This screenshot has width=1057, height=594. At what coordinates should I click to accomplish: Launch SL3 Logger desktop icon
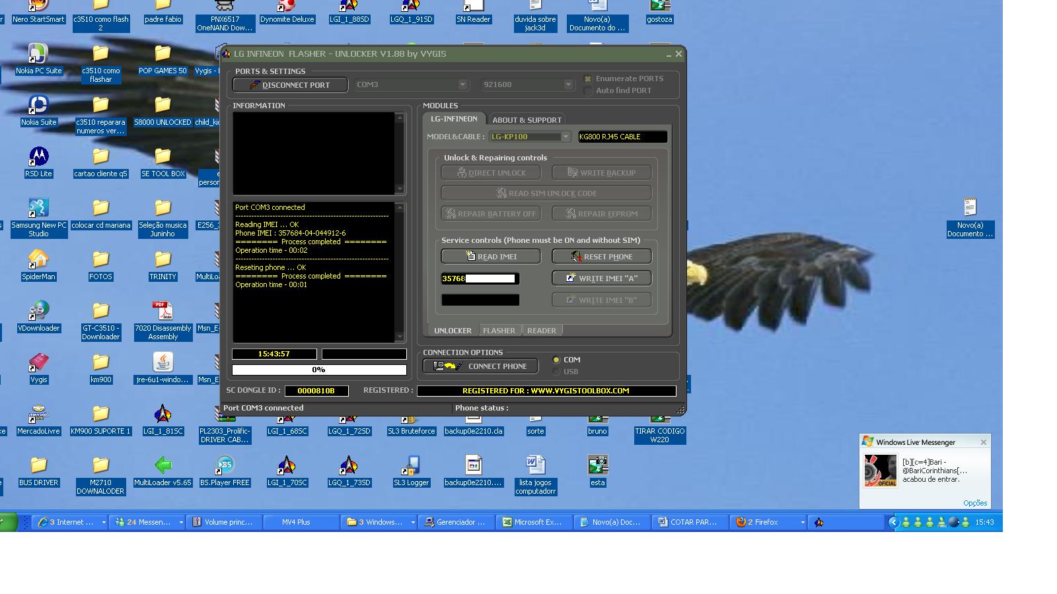pyautogui.click(x=411, y=466)
